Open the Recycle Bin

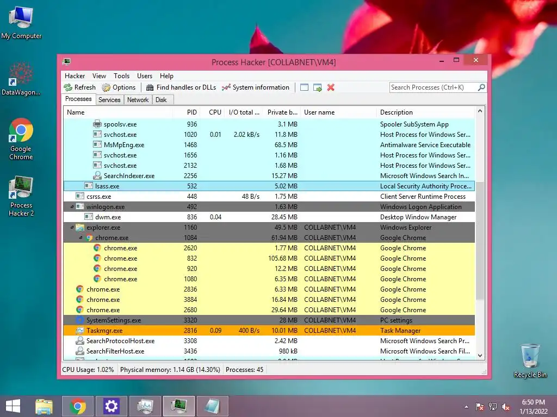[x=530, y=361]
